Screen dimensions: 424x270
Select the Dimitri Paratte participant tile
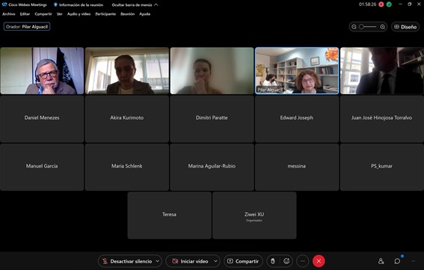point(212,119)
